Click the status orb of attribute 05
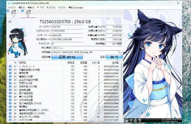This screenshot has width=191, height=124. click(x=10, y=70)
